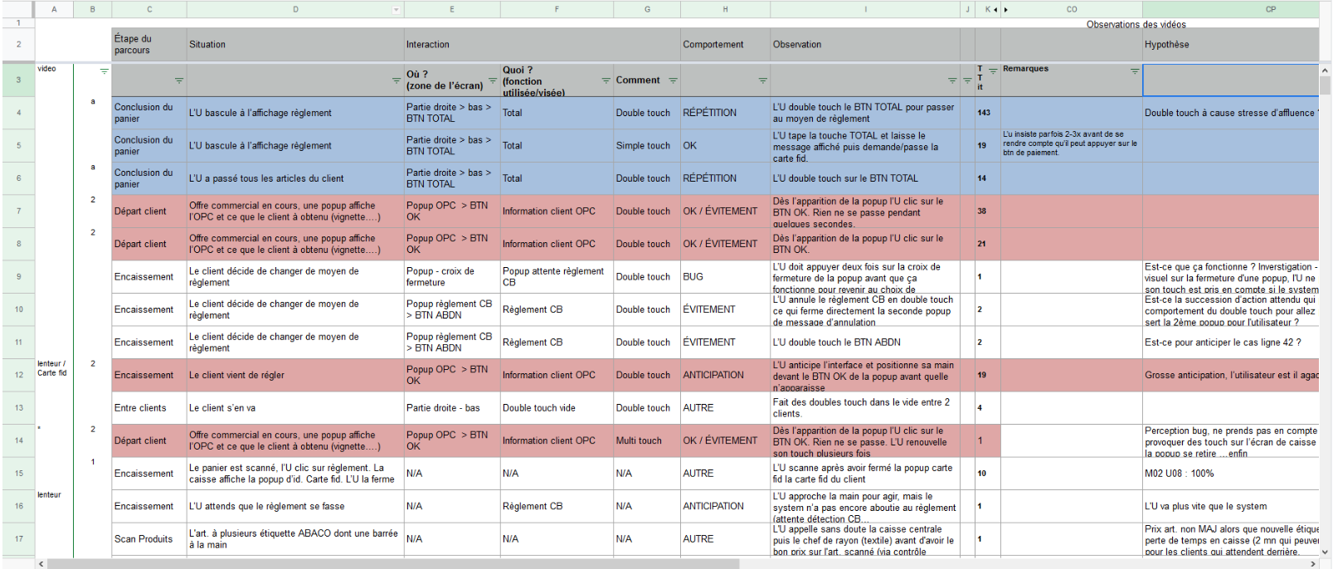Viewport: 1333px width, 569px height.
Task: Open the filter icon in the Observation column
Action: [952, 80]
